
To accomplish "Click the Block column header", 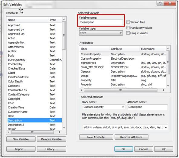I will 94,49.
